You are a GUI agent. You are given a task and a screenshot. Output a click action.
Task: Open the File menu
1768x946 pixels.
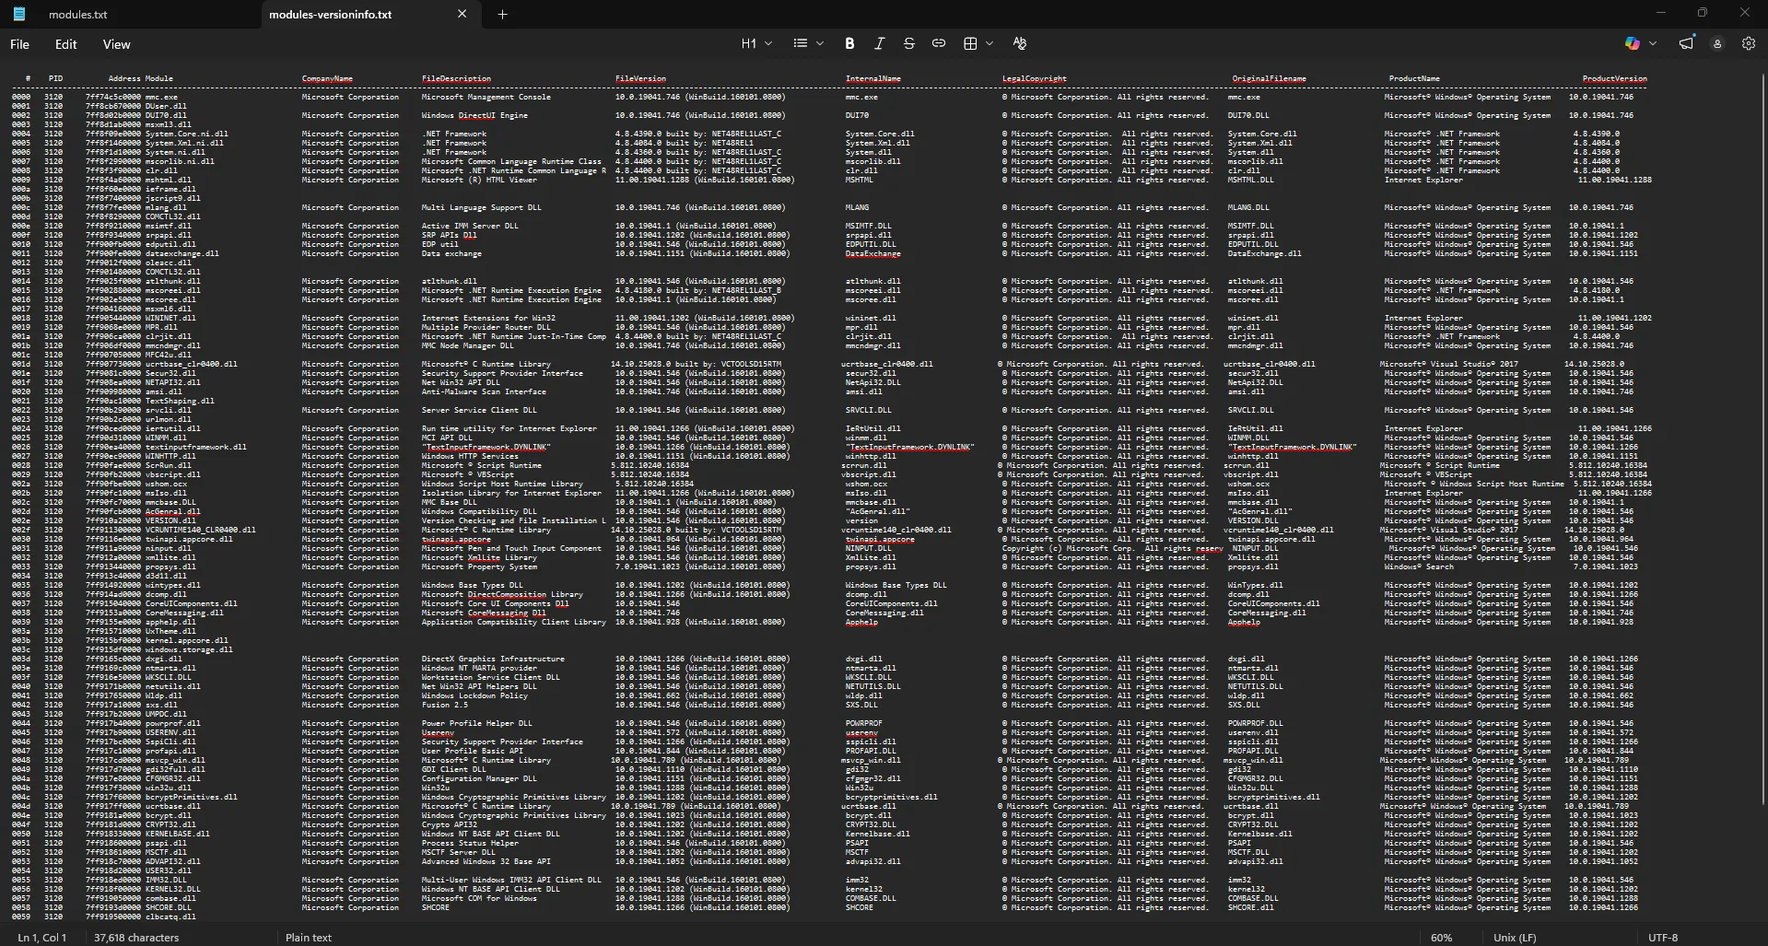(19, 44)
